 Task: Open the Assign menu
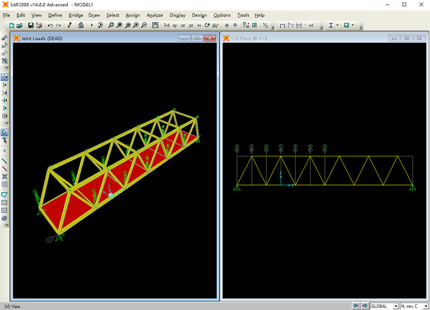[132, 15]
